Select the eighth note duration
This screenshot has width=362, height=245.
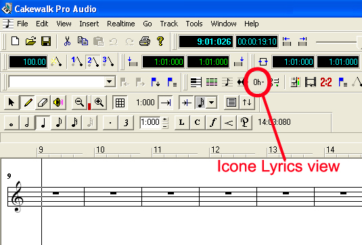pyautogui.click(x=58, y=123)
